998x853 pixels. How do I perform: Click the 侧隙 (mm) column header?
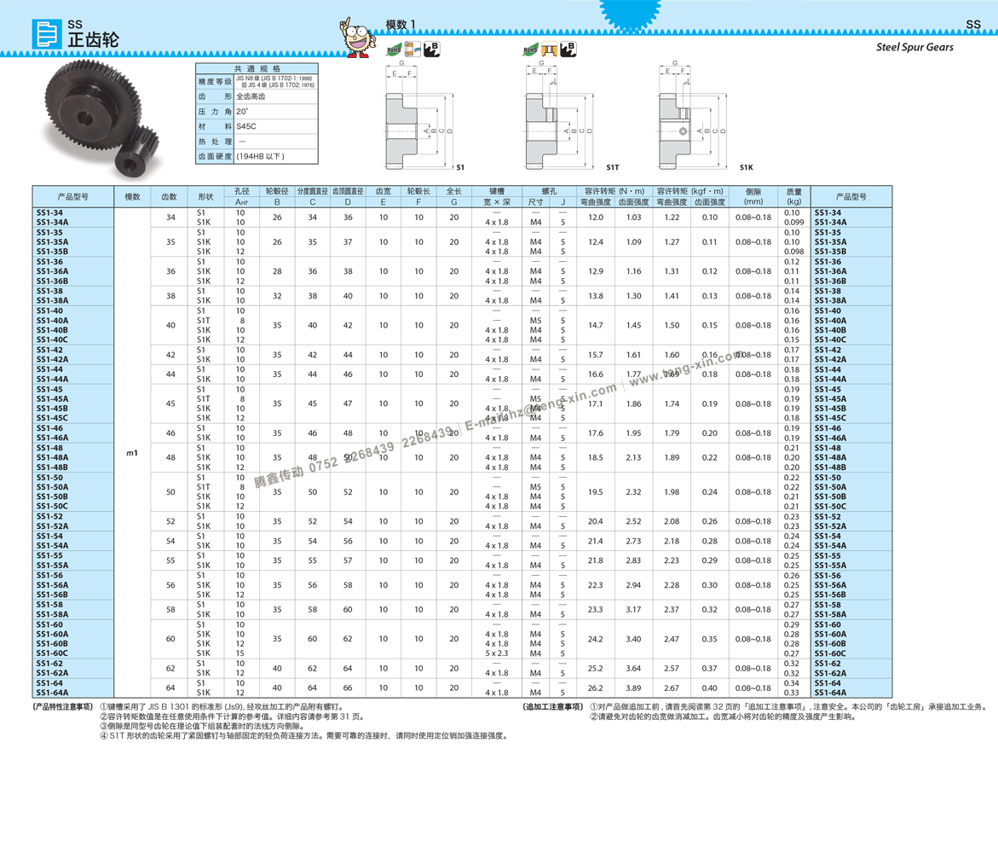click(x=753, y=197)
